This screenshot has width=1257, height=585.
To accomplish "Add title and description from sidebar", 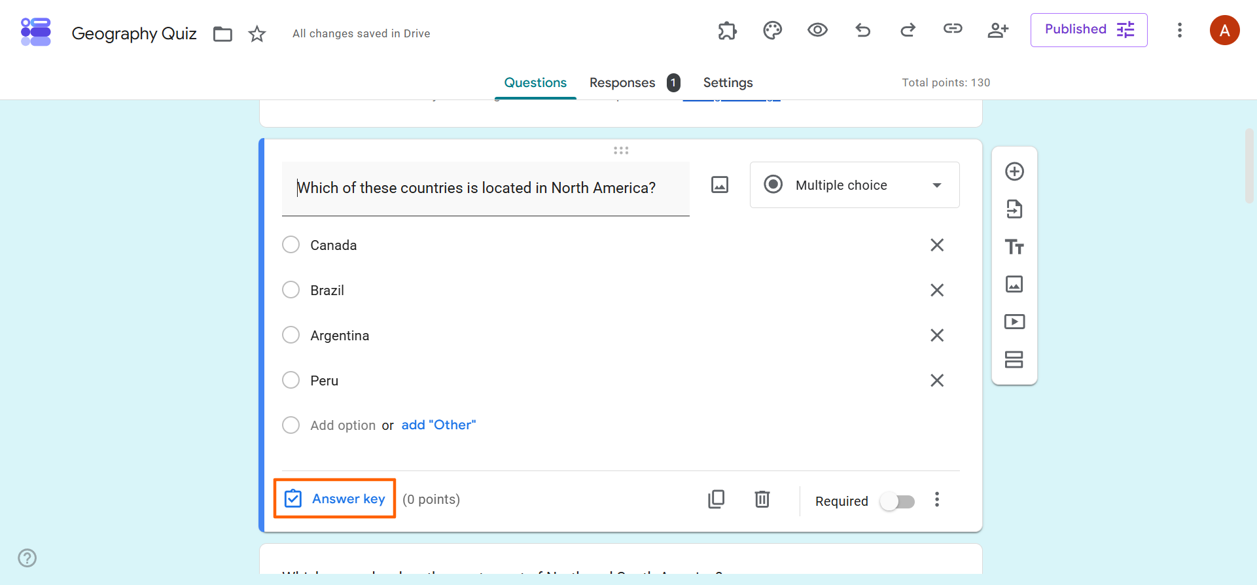I will (1014, 247).
